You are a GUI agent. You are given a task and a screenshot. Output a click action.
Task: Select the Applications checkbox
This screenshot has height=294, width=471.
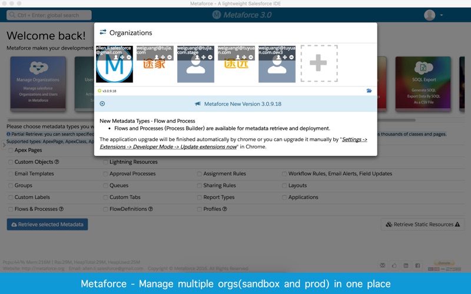coord(284,198)
